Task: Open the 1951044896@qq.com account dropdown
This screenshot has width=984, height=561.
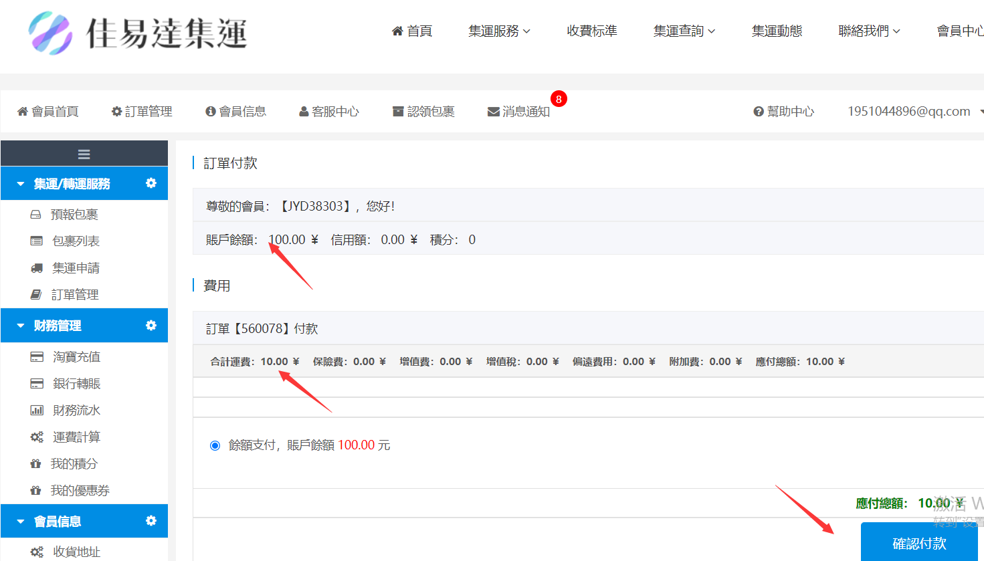Action: 915,111
